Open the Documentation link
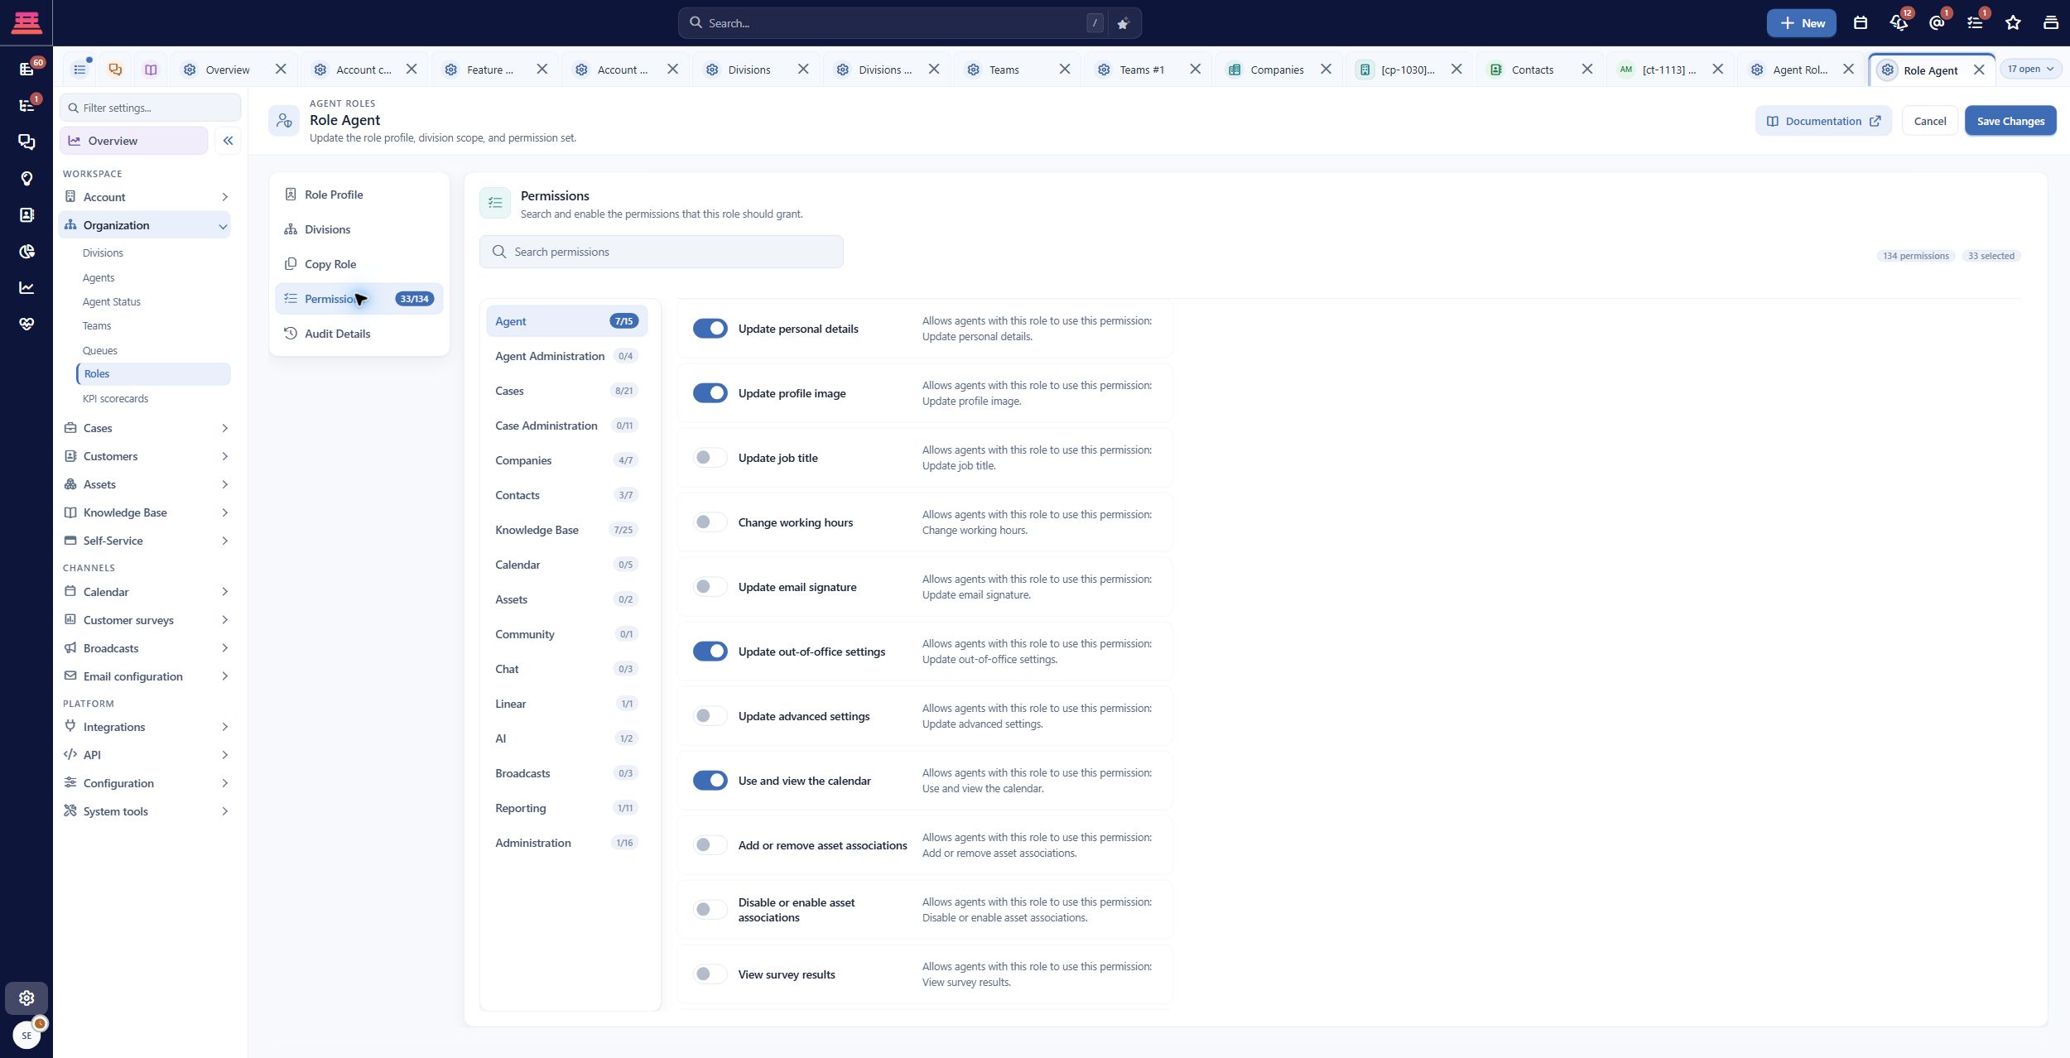The width and height of the screenshot is (2070, 1058). [1823, 121]
